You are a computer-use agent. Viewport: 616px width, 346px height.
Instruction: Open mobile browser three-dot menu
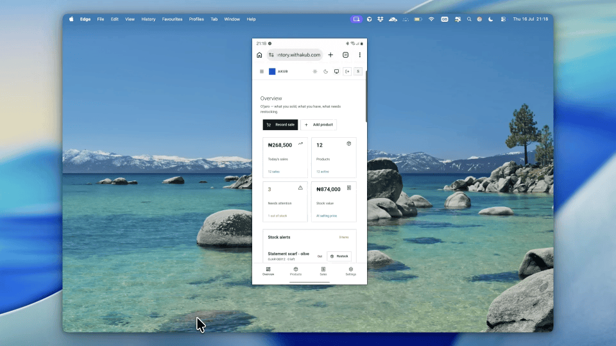pyautogui.click(x=359, y=55)
